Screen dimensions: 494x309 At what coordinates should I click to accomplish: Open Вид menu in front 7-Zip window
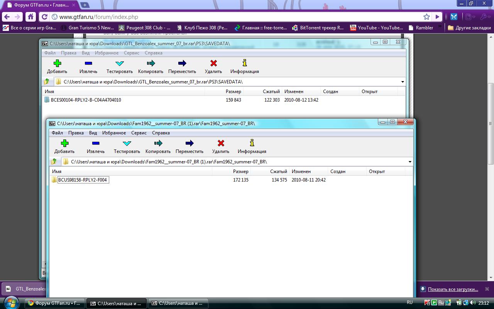[93, 132]
